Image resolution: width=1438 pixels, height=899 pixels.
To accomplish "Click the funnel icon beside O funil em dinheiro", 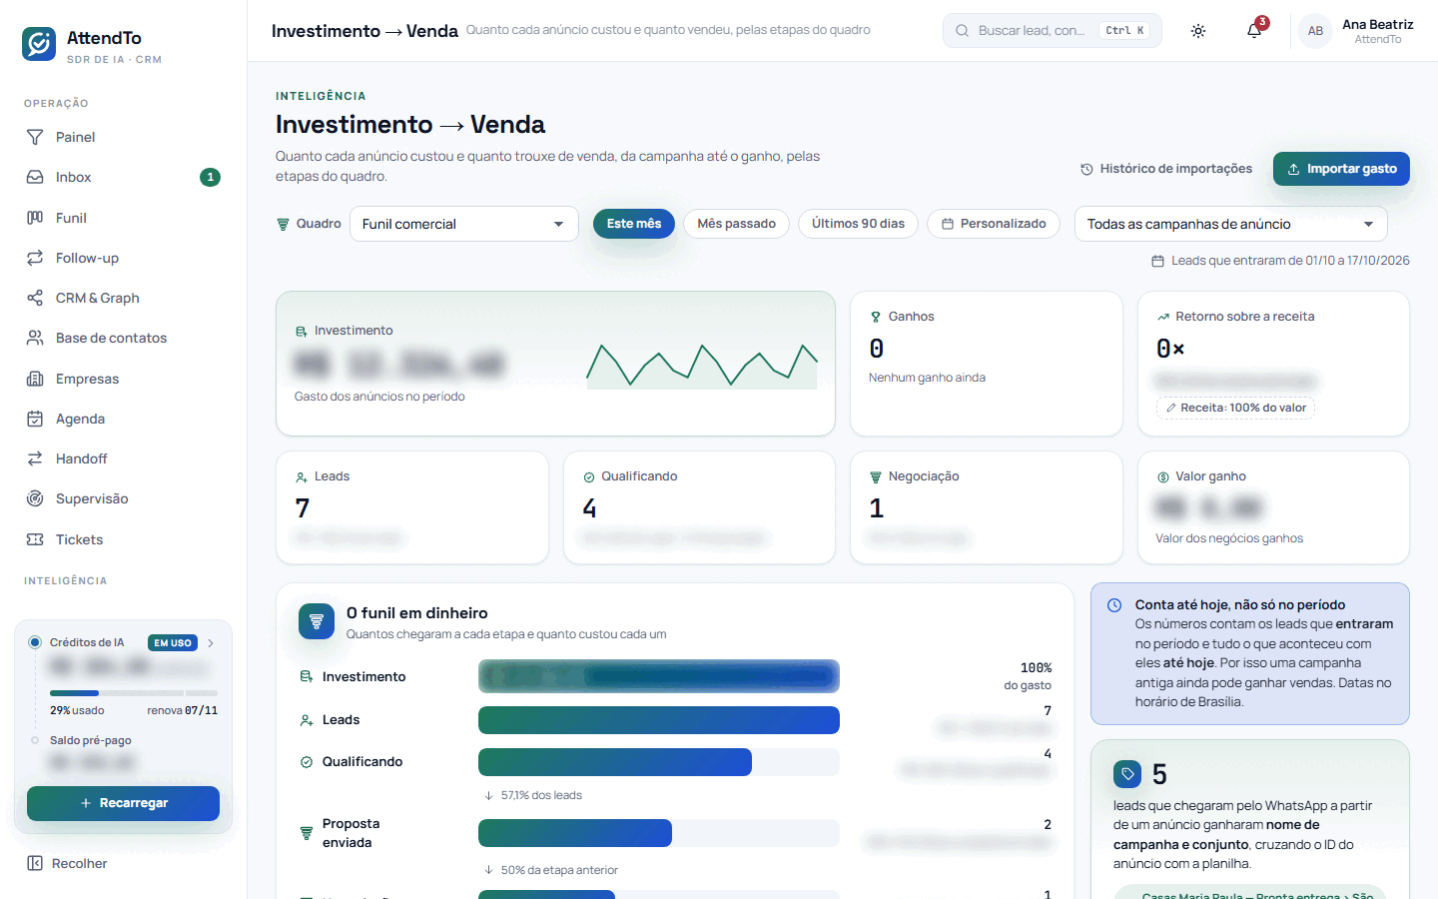I will pos(317,621).
